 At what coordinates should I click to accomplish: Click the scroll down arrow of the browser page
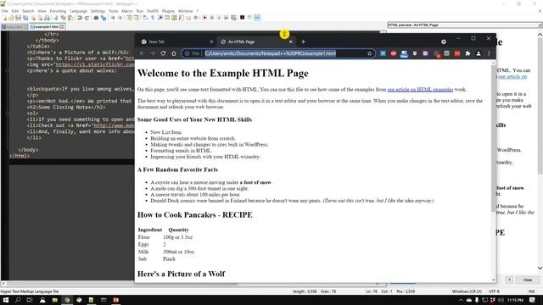[x=494, y=280]
